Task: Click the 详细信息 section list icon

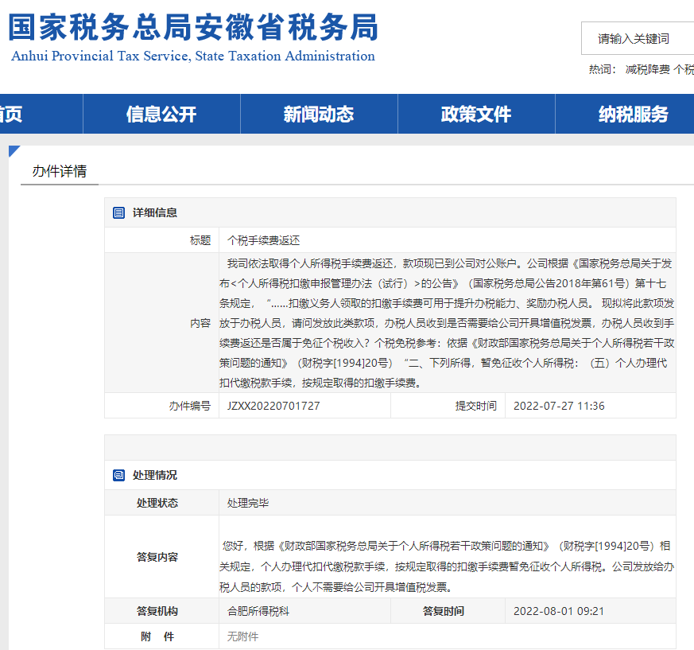Action: (119, 212)
